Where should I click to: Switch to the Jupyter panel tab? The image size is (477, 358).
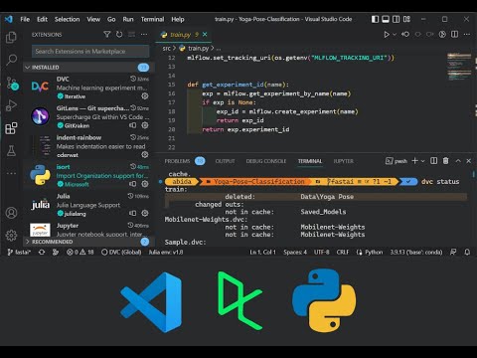pyautogui.click(x=343, y=161)
